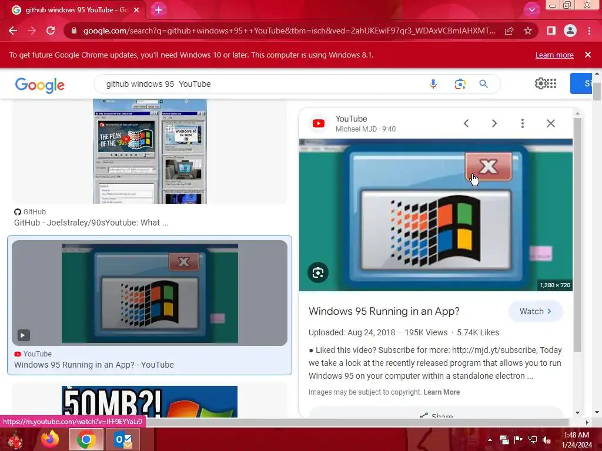Show next image in preview panel

click(x=494, y=123)
